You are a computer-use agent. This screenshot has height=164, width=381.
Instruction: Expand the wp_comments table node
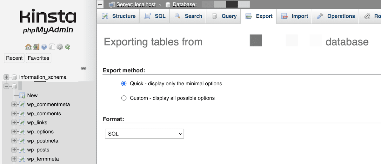(x=14, y=114)
